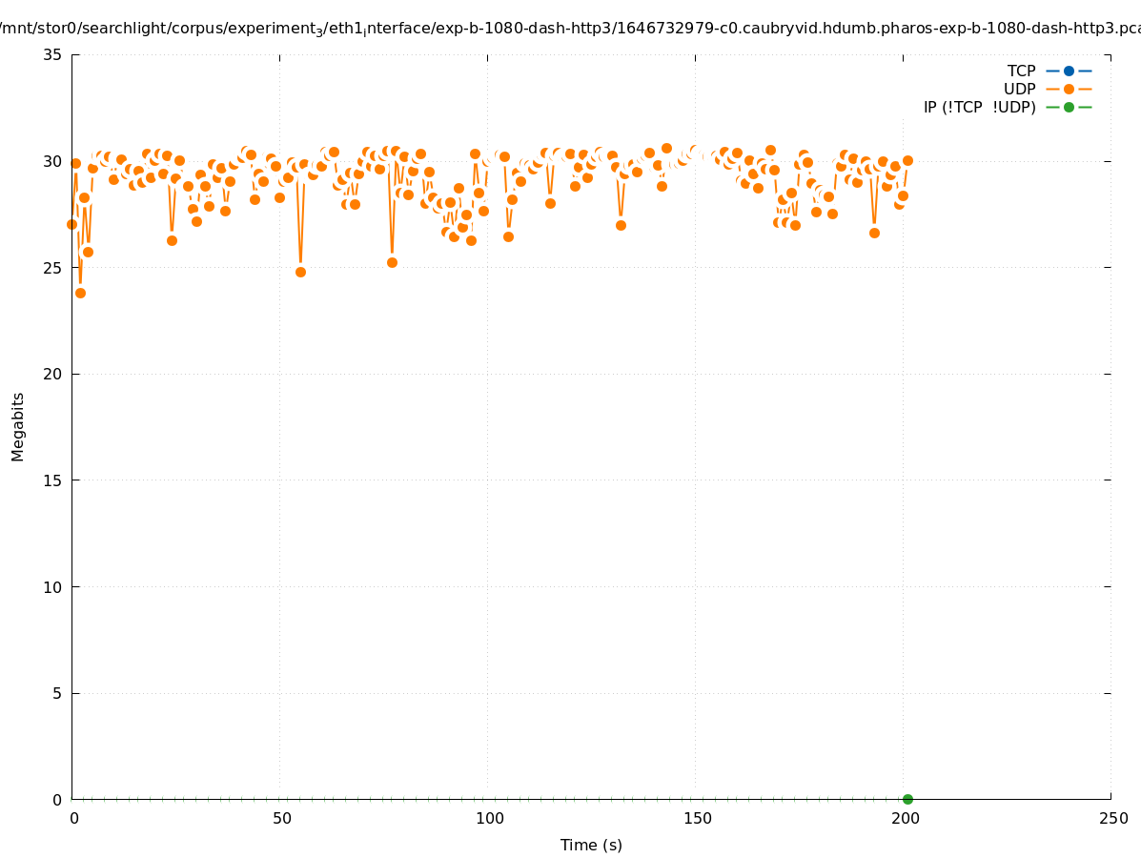The height and width of the screenshot is (858, 1141).
Task: Click the pcap file path title
Action: (x=570, y=29)
